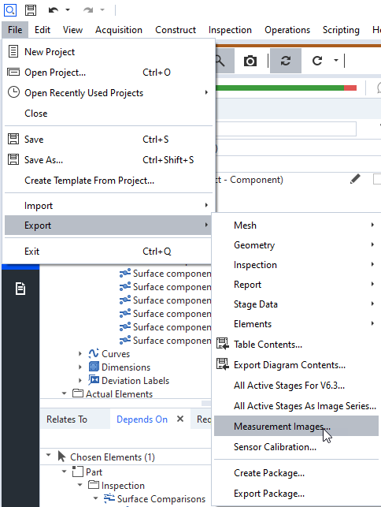The height and width of the screenshot is (507, 381).
Task: Click the empty search input field
Action: pyautogui.click(x=286, y=129)
